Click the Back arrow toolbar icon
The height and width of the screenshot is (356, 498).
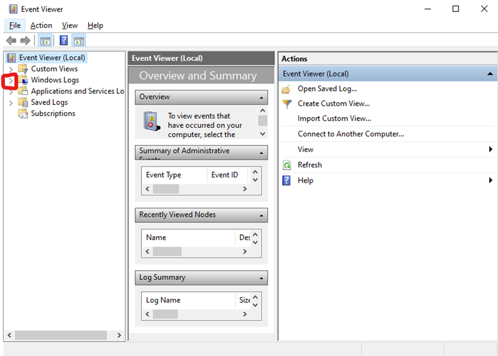tap(11, 41)
